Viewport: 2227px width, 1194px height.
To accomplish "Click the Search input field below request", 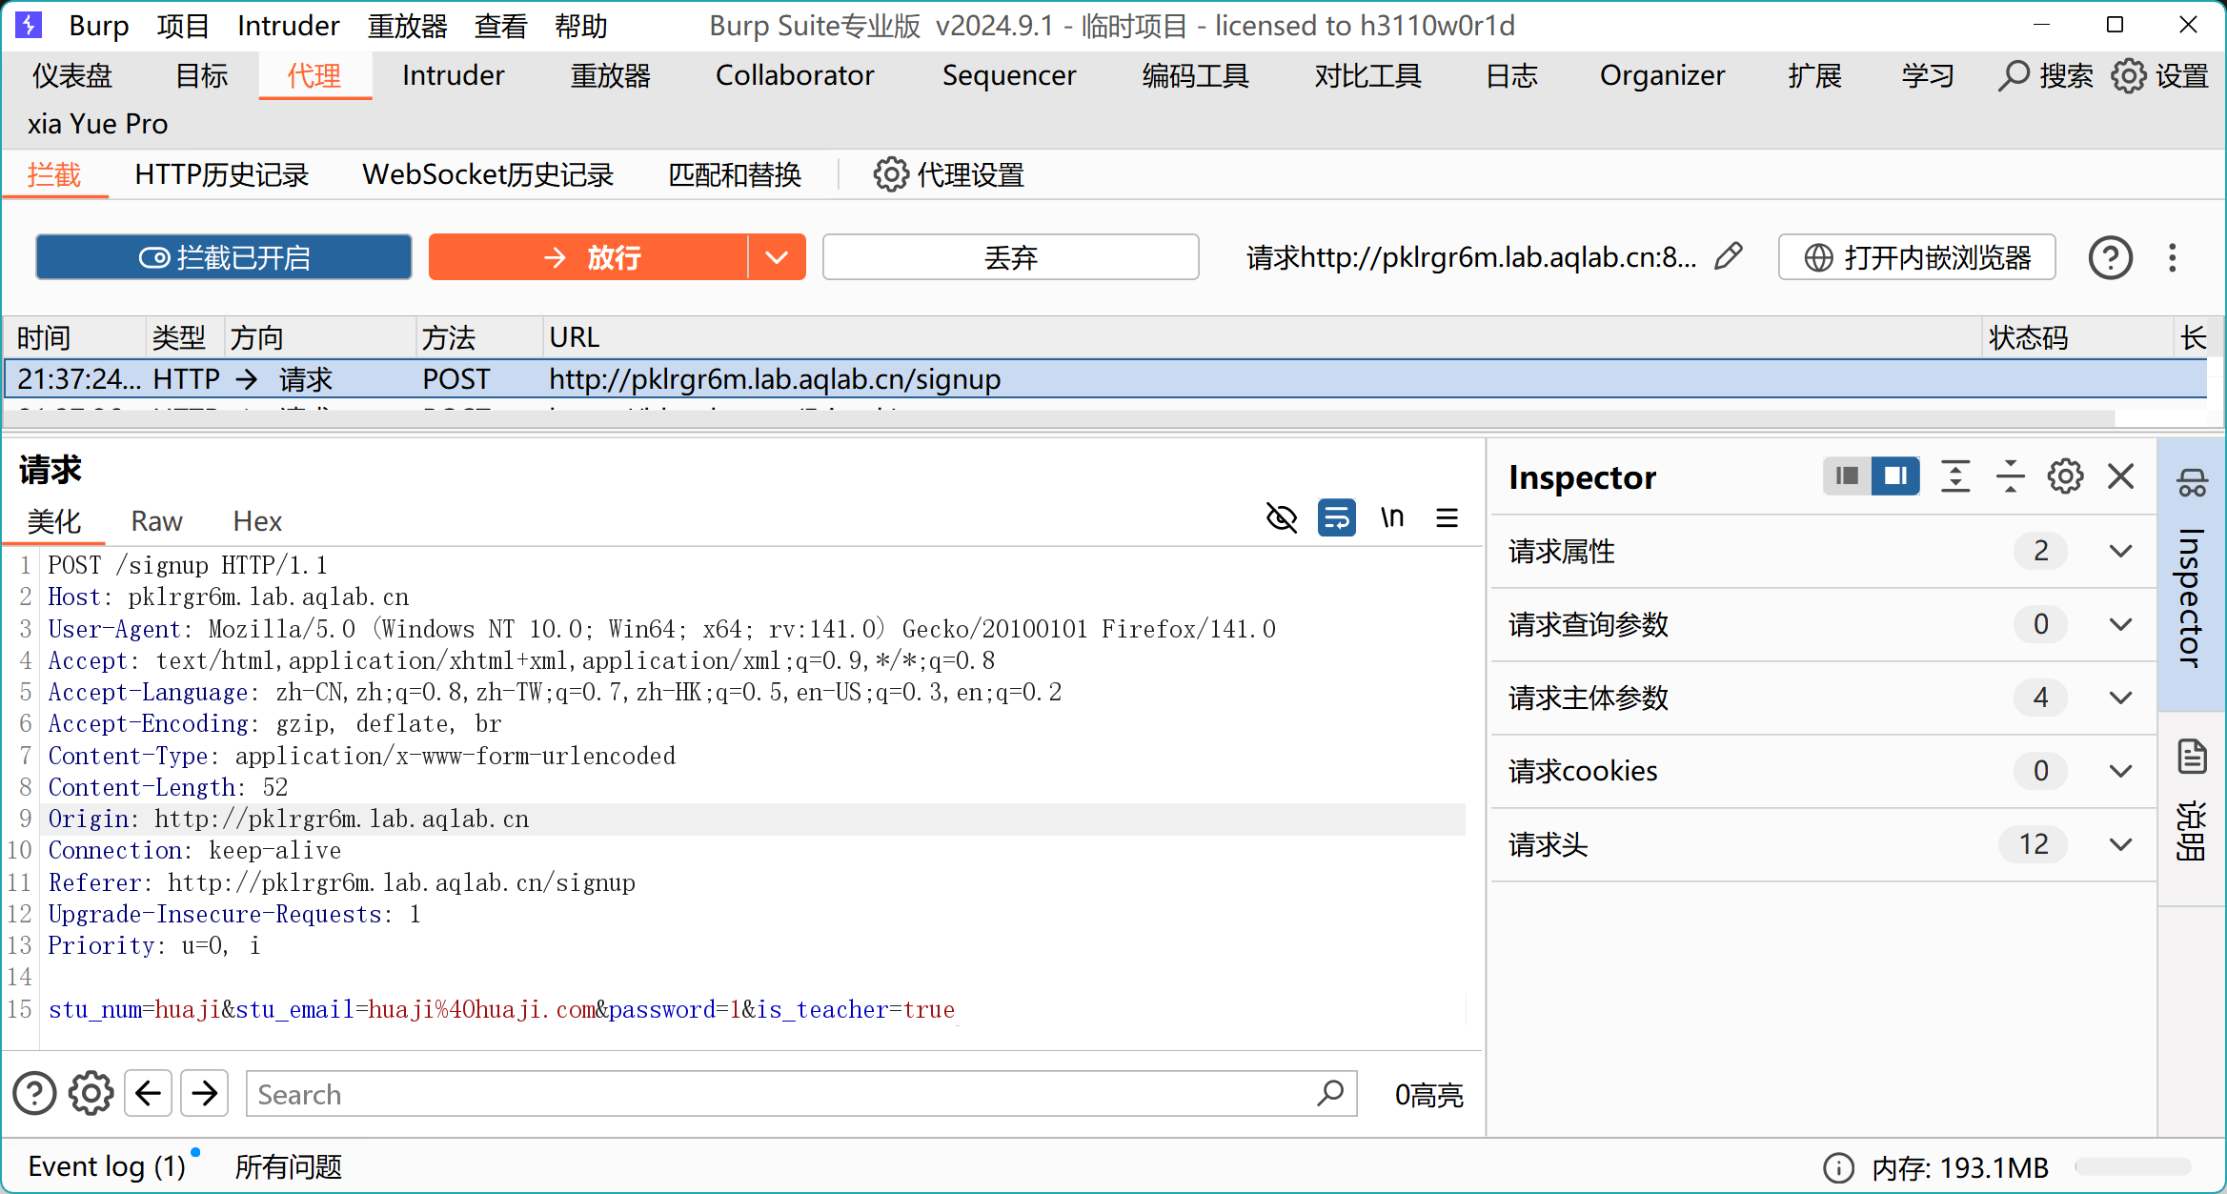I will pos(781,1094).
